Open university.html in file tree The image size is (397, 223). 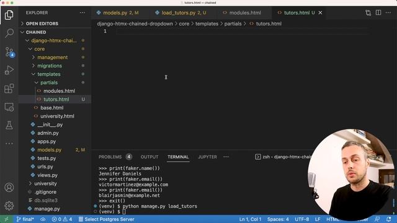pos(57,116)
